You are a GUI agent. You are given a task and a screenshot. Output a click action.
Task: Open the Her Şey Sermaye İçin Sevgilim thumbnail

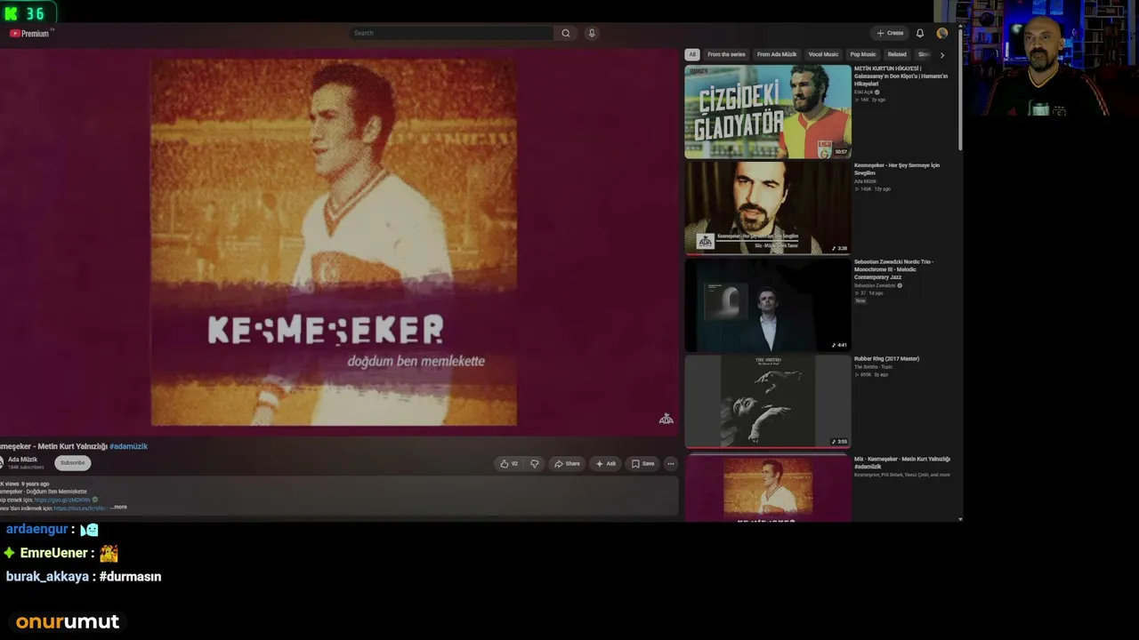[768, 208]
